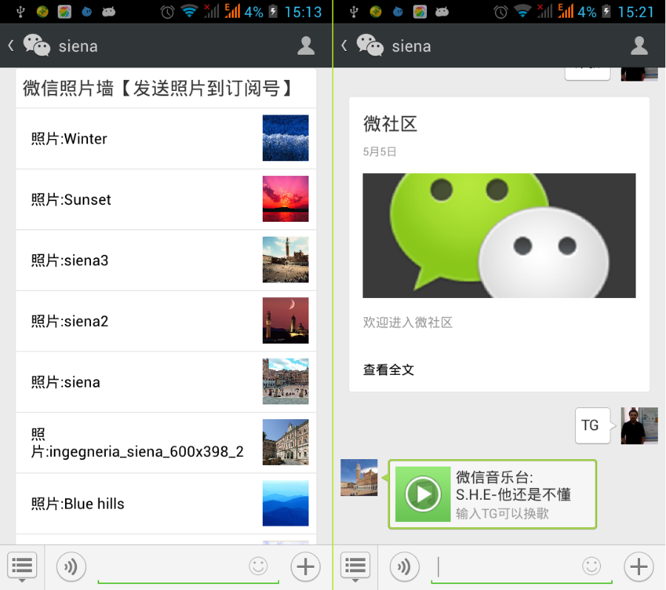Tap the Sunset photo thumbnail
This screenshot has width=666, height=590.
point(286,199)
